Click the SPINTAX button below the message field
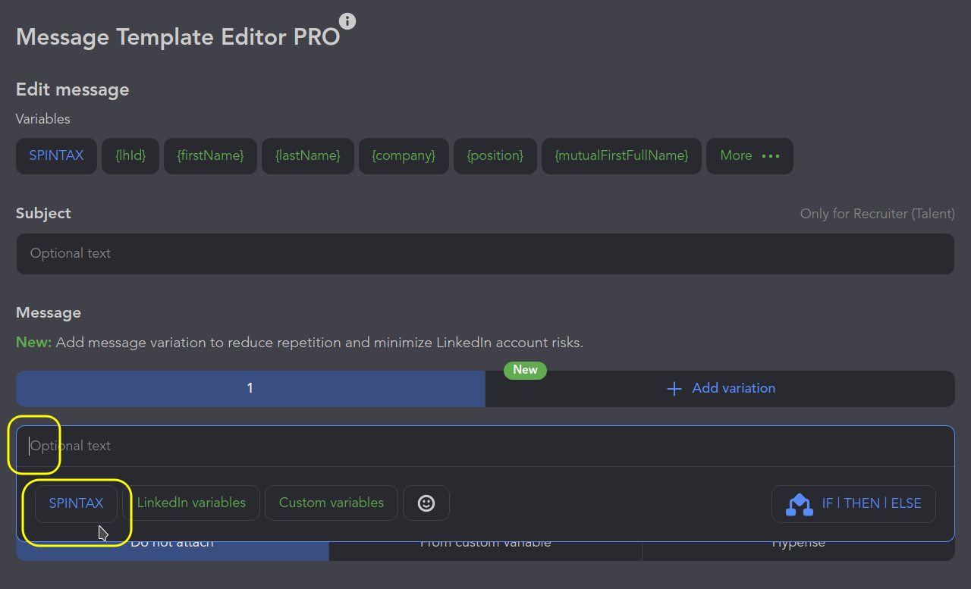This screenshot has width=971, height=589. 76,503
